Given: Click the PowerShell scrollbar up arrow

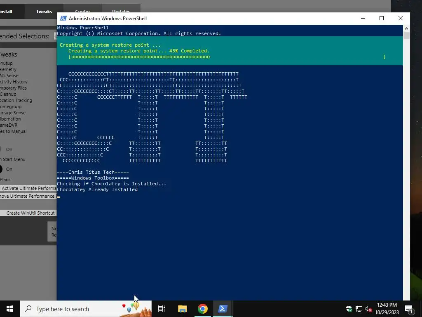Looking at the screenshot, I should (406, 28).
